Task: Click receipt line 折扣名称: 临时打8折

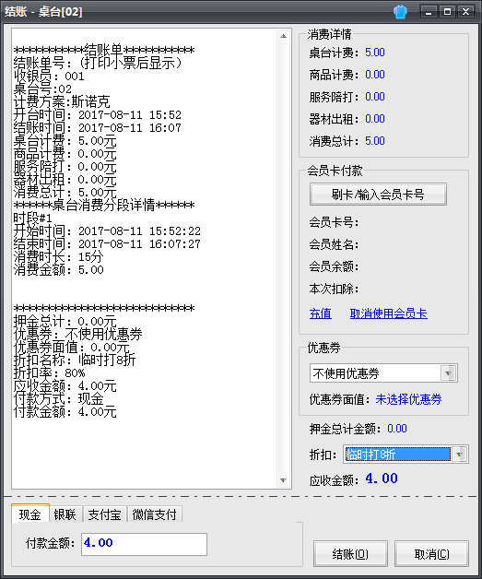Action: pyautogui.click(x=75, y=360)
